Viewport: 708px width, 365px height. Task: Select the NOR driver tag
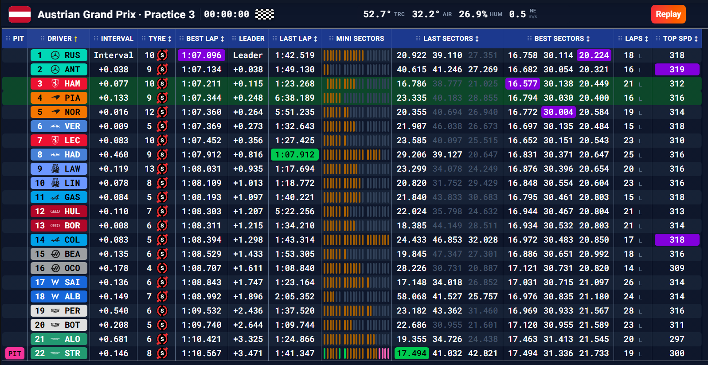click(59, 112)
